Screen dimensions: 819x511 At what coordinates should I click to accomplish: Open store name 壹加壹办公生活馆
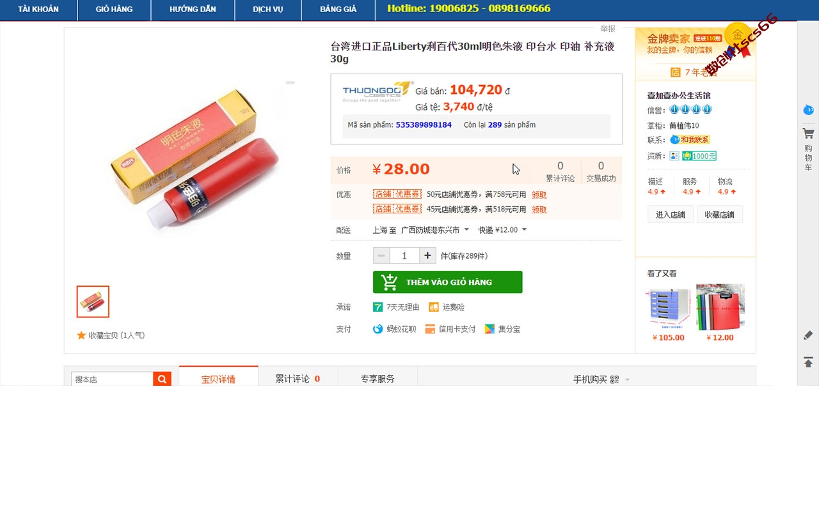click(x=679, y=96)
